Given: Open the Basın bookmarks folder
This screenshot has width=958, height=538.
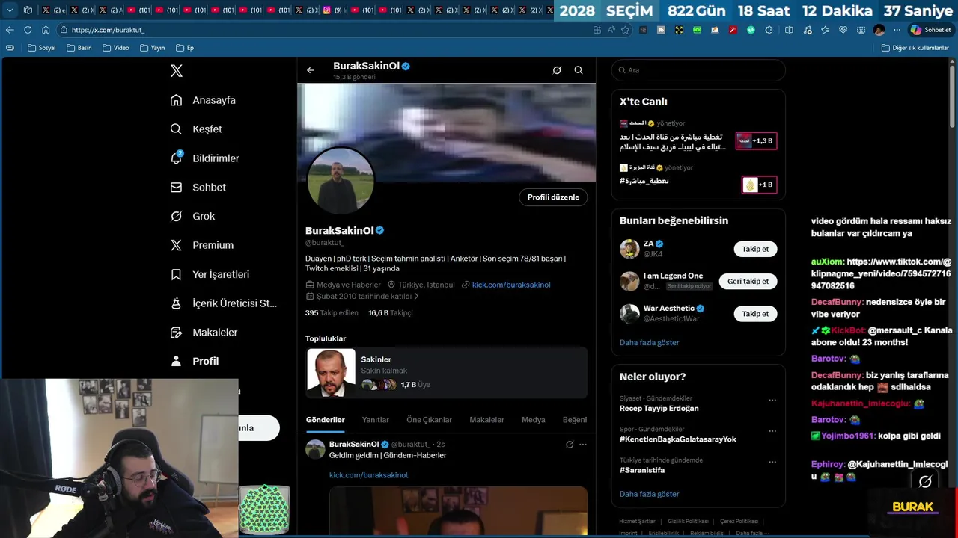Looking at the screenshot, I should click(x=79, y=48).
